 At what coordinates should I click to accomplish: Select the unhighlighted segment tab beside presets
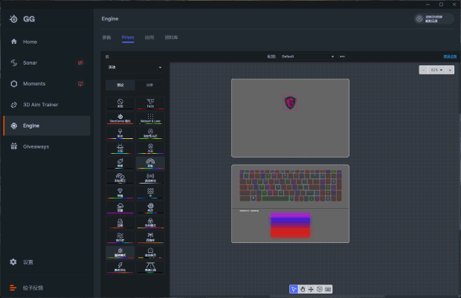click(149, 85)
